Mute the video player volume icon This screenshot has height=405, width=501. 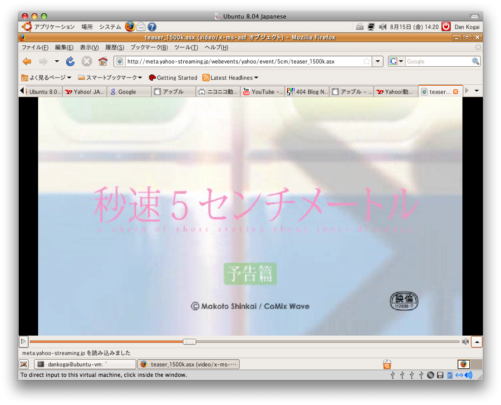pos(465,342)
